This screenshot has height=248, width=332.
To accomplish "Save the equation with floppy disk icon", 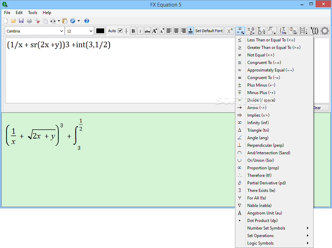I will click(x=21, y=21).
